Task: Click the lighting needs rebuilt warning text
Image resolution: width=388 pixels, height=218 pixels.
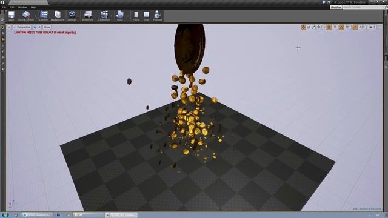Action: pos(45,32)
